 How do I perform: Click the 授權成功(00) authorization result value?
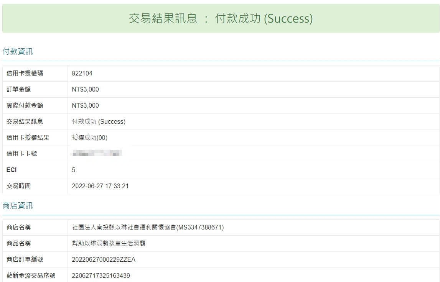(90, 138)
